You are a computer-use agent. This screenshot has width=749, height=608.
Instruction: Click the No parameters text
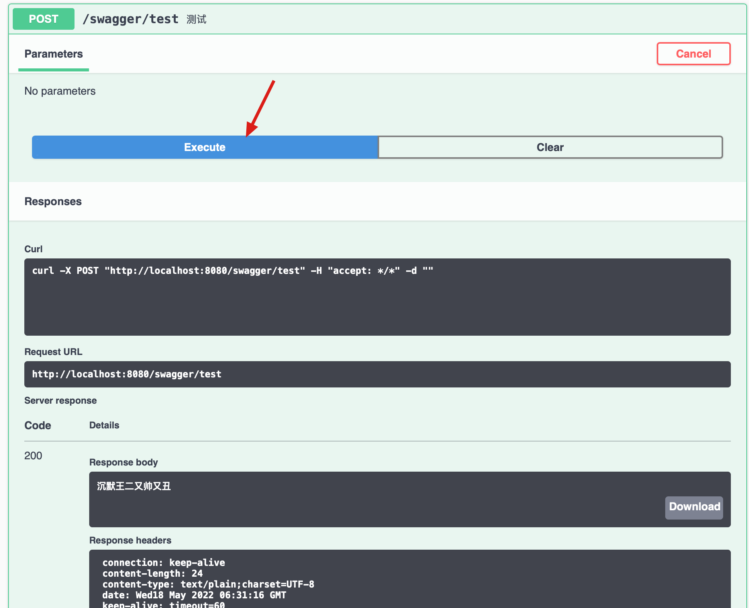60,91
